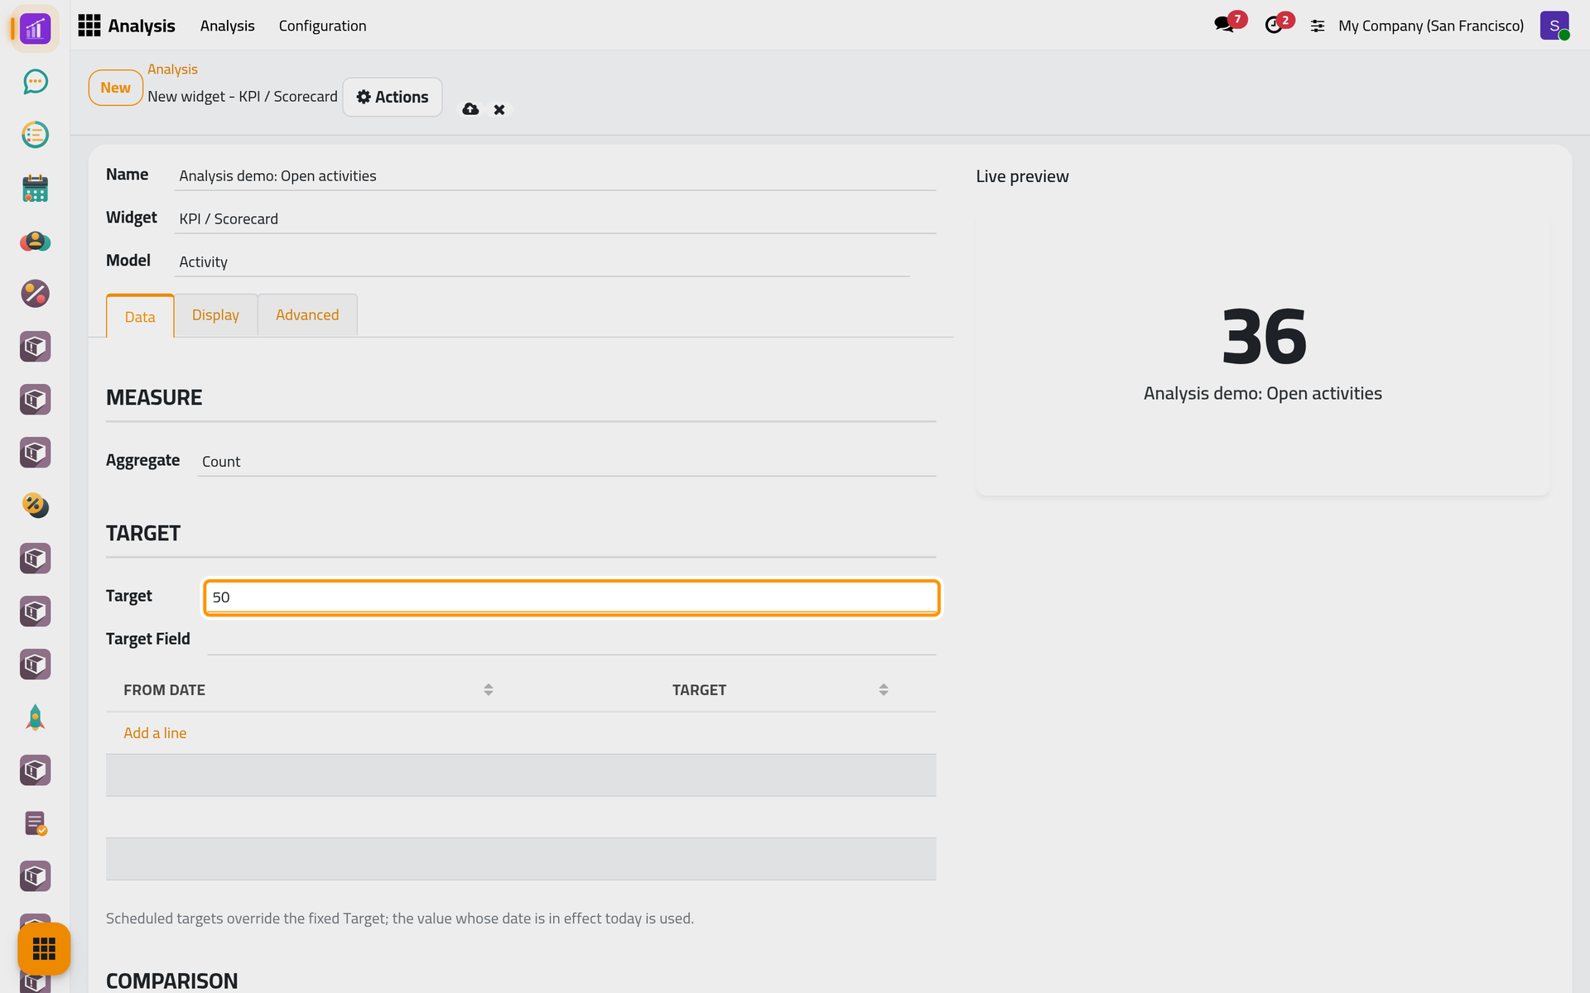Open the Actions gear menu
The image size is (1590, 993).
[393, 97]
